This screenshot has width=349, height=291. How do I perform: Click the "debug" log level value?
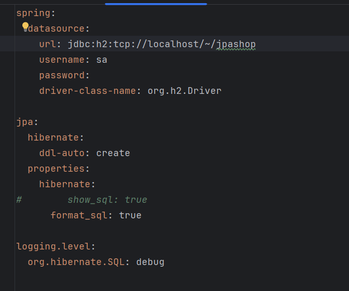[x=150, y=262]
